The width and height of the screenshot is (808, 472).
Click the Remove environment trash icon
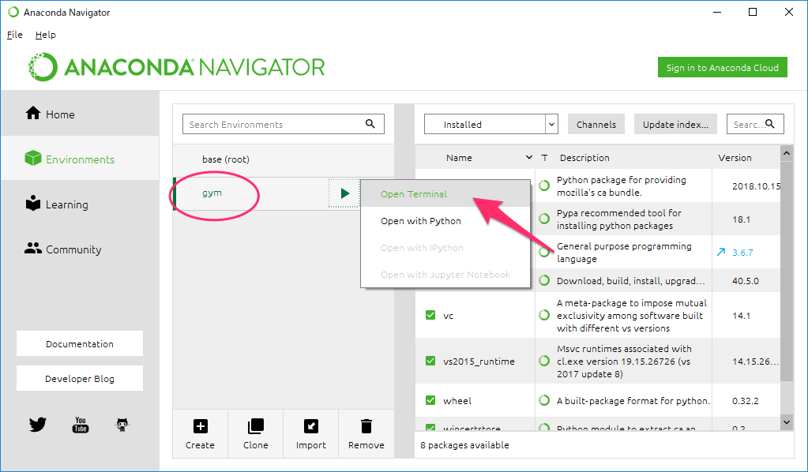366,426
